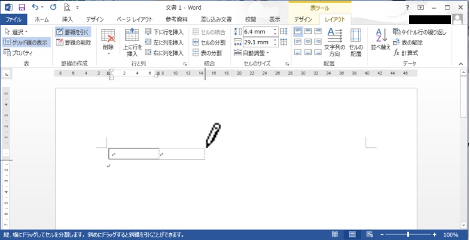Click the ruler tab selector L icon
The width and height of the screenshot is (470, 240).
click(x=7, y=73)
